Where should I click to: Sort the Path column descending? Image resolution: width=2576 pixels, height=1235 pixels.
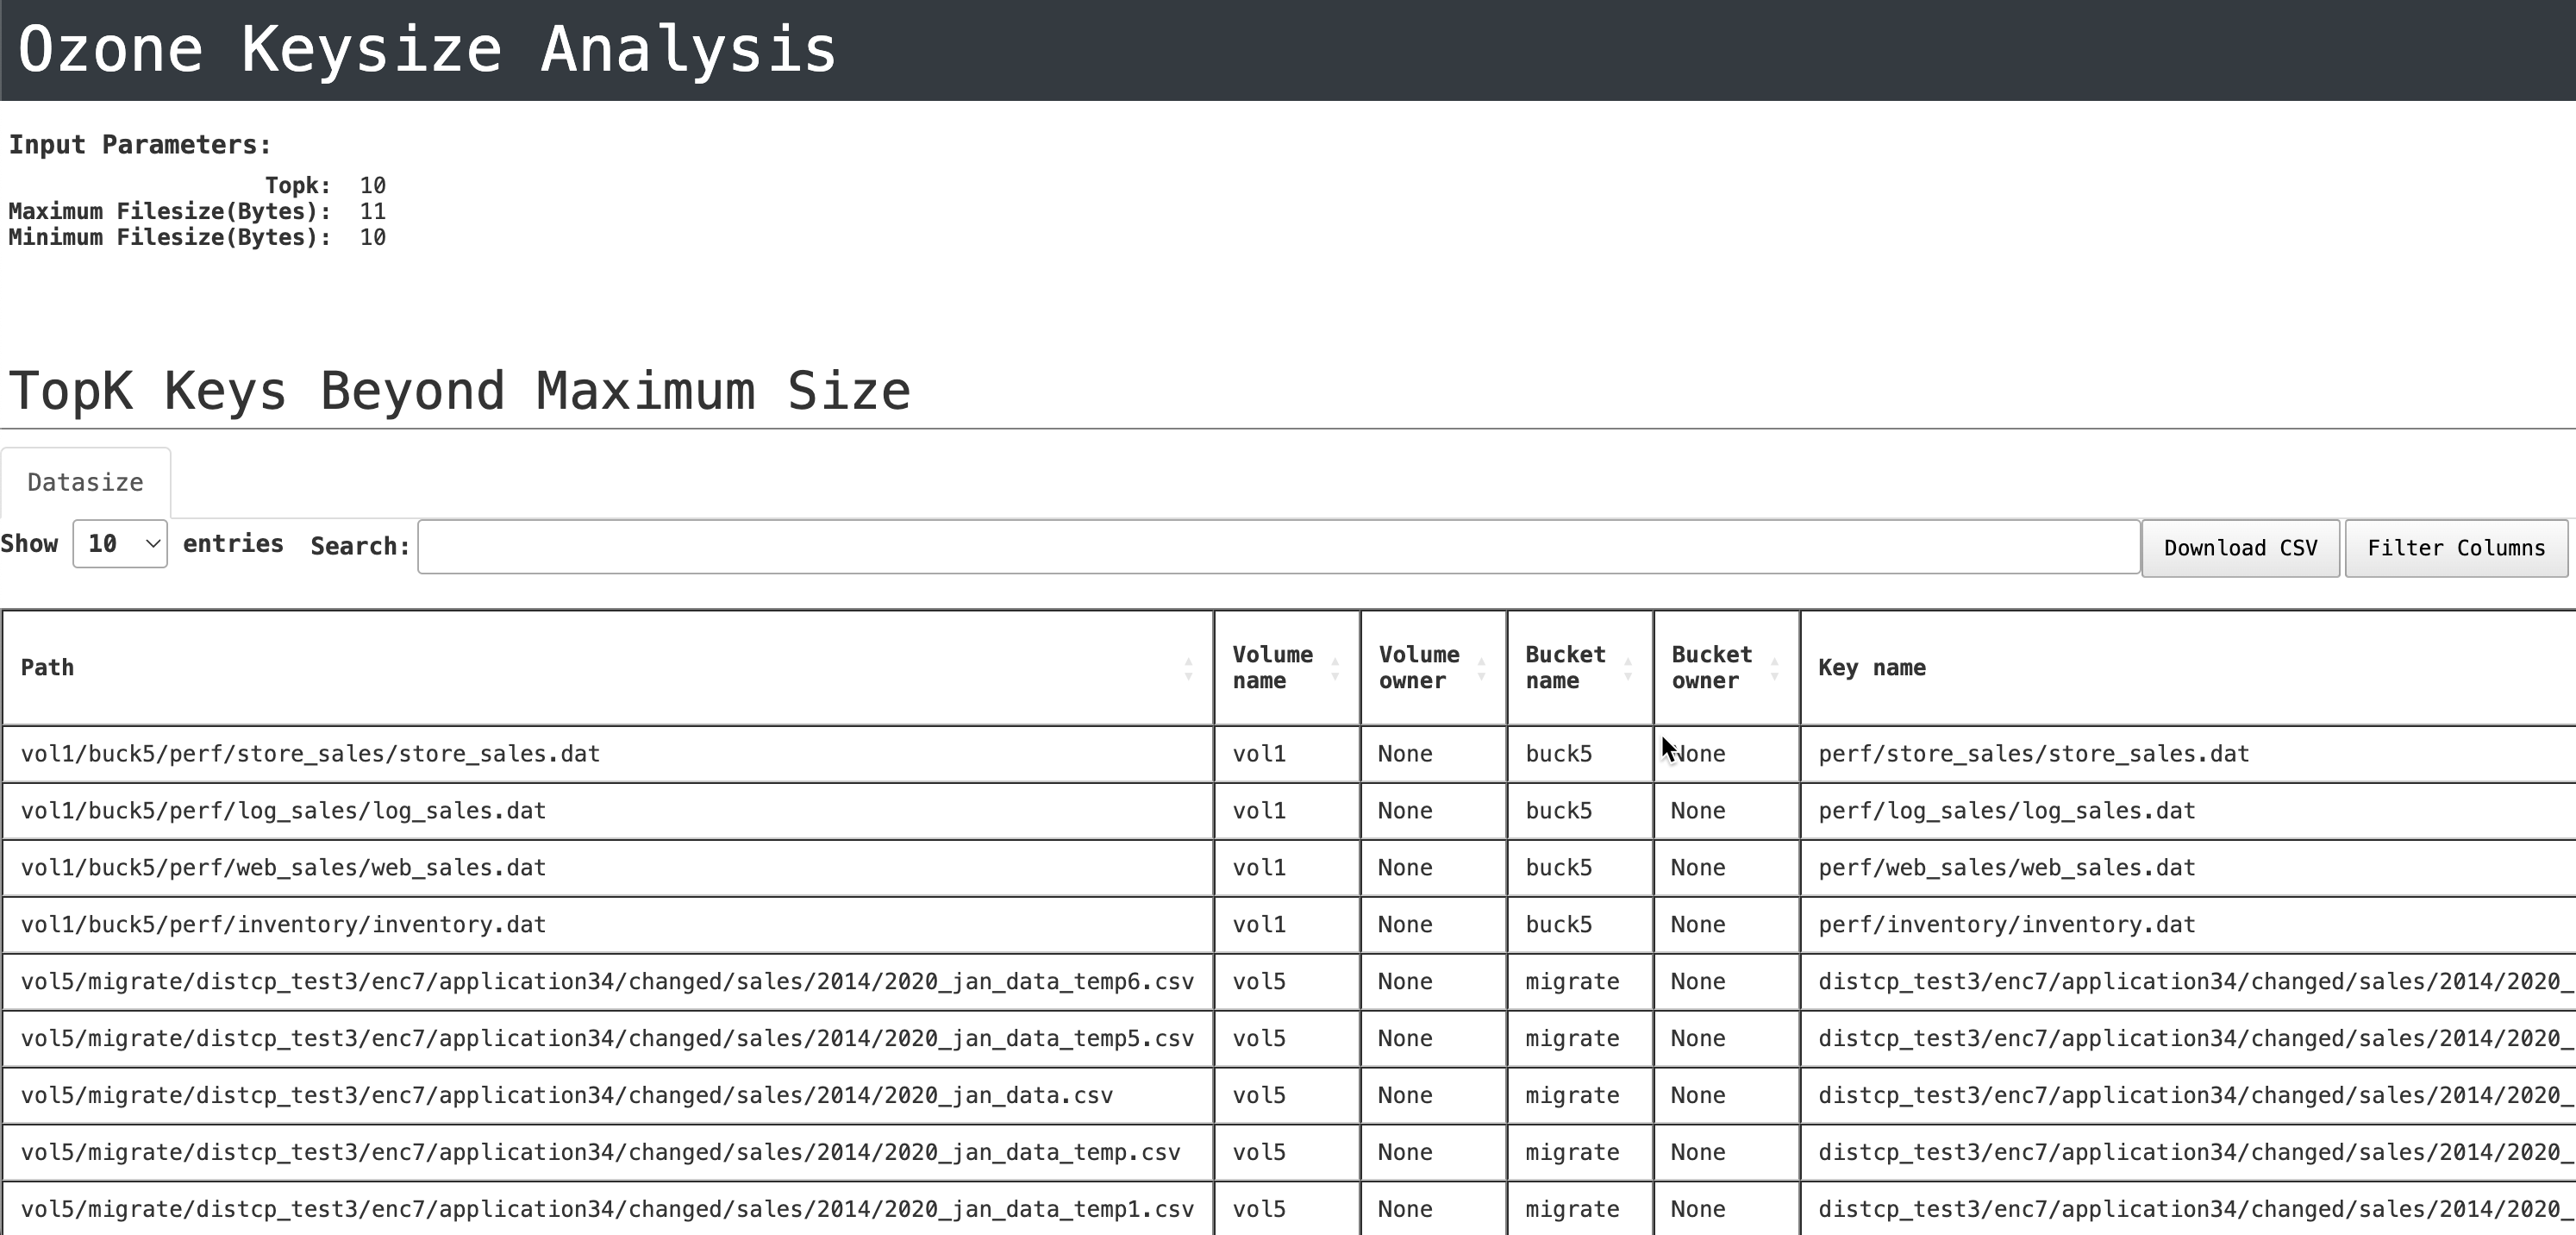coord(1188,676)
